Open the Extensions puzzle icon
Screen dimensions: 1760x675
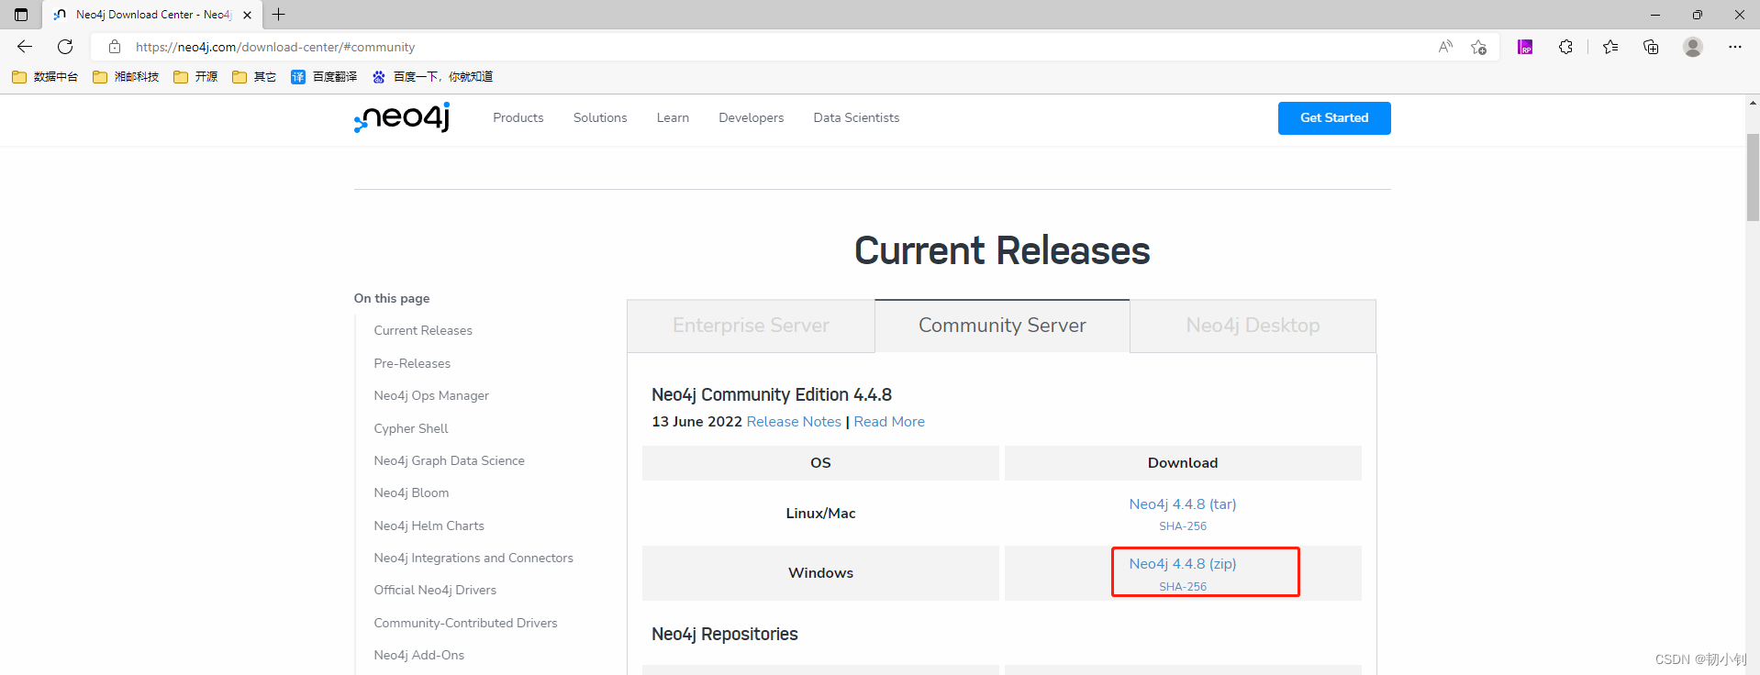1565,47
